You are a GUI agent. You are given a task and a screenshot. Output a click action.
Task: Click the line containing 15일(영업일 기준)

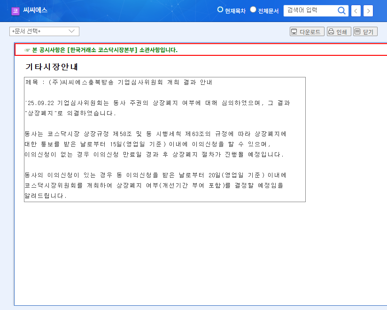pos(148,144)
